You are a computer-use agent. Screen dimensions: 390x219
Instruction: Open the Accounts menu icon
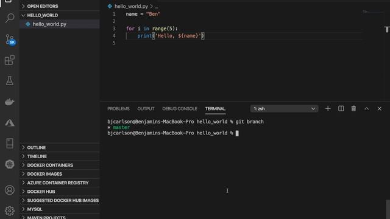(x=10, y=190)
